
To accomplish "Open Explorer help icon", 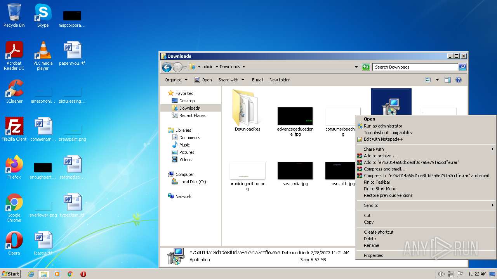I will (459, 80).
